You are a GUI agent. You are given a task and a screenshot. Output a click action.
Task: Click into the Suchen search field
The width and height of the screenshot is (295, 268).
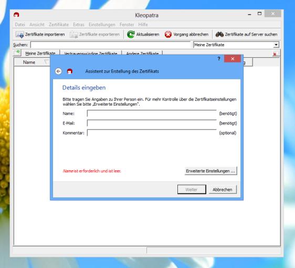tap(110, 45)
